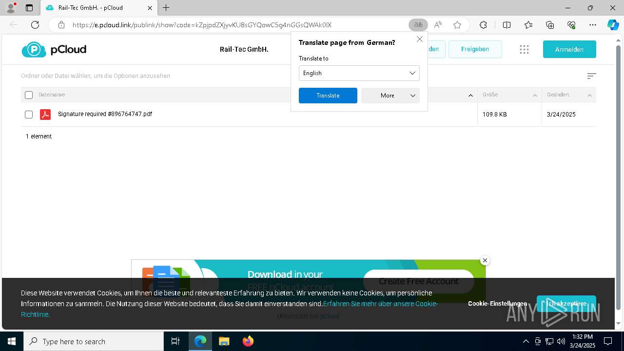Open Read aloud icon

tap(438, 25)
